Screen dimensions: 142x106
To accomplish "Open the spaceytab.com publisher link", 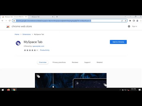I will pos(38,46).
